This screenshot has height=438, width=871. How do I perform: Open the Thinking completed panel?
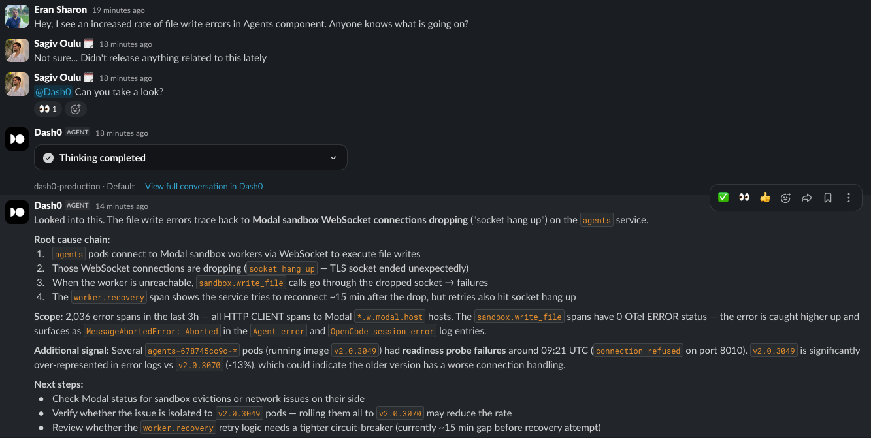[x=190, y=158]
